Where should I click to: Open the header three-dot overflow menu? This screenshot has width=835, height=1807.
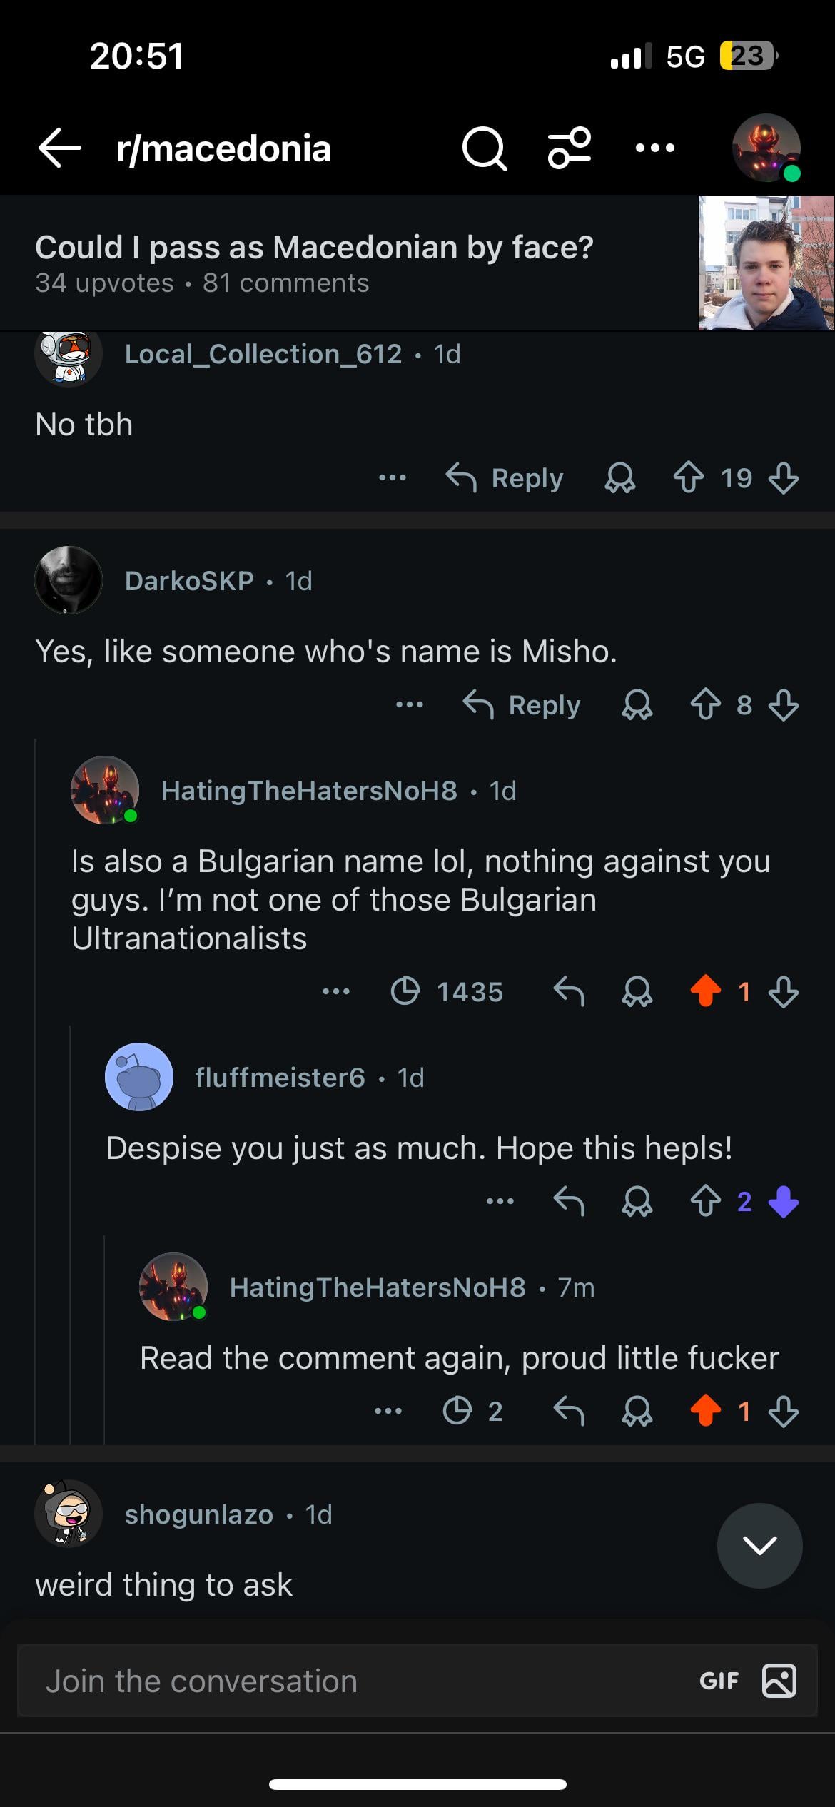click(x=654, y=148)
